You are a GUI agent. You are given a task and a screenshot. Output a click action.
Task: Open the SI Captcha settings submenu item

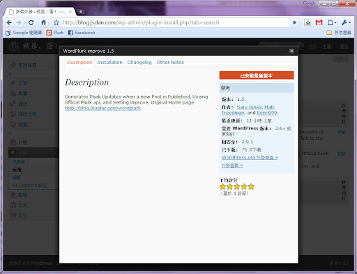click(29, 185)
